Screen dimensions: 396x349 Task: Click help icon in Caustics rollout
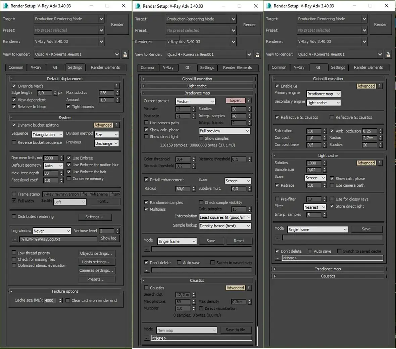pos(249,288)
